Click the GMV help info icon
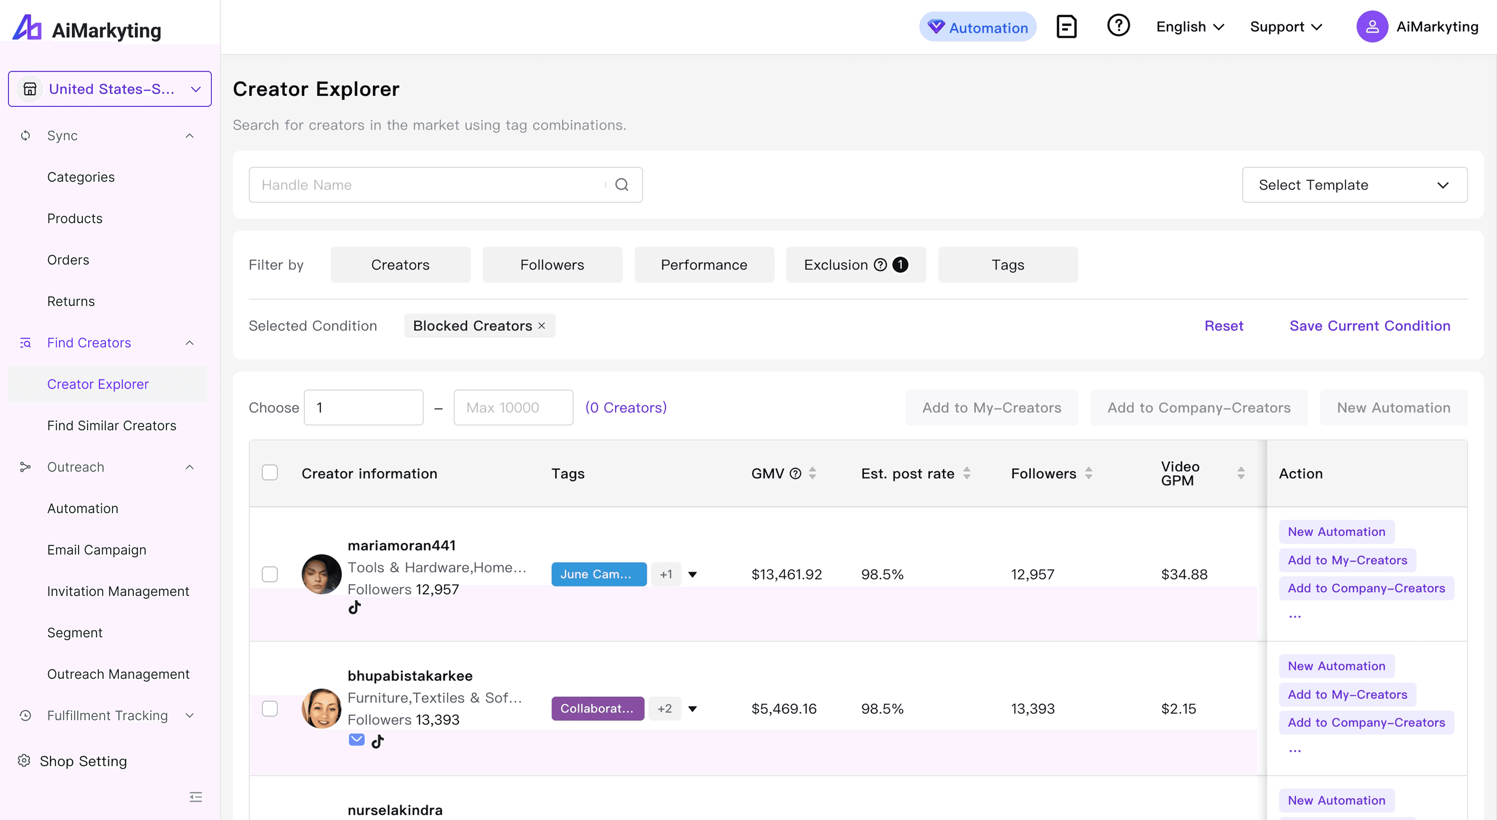 tap(796, 473)
